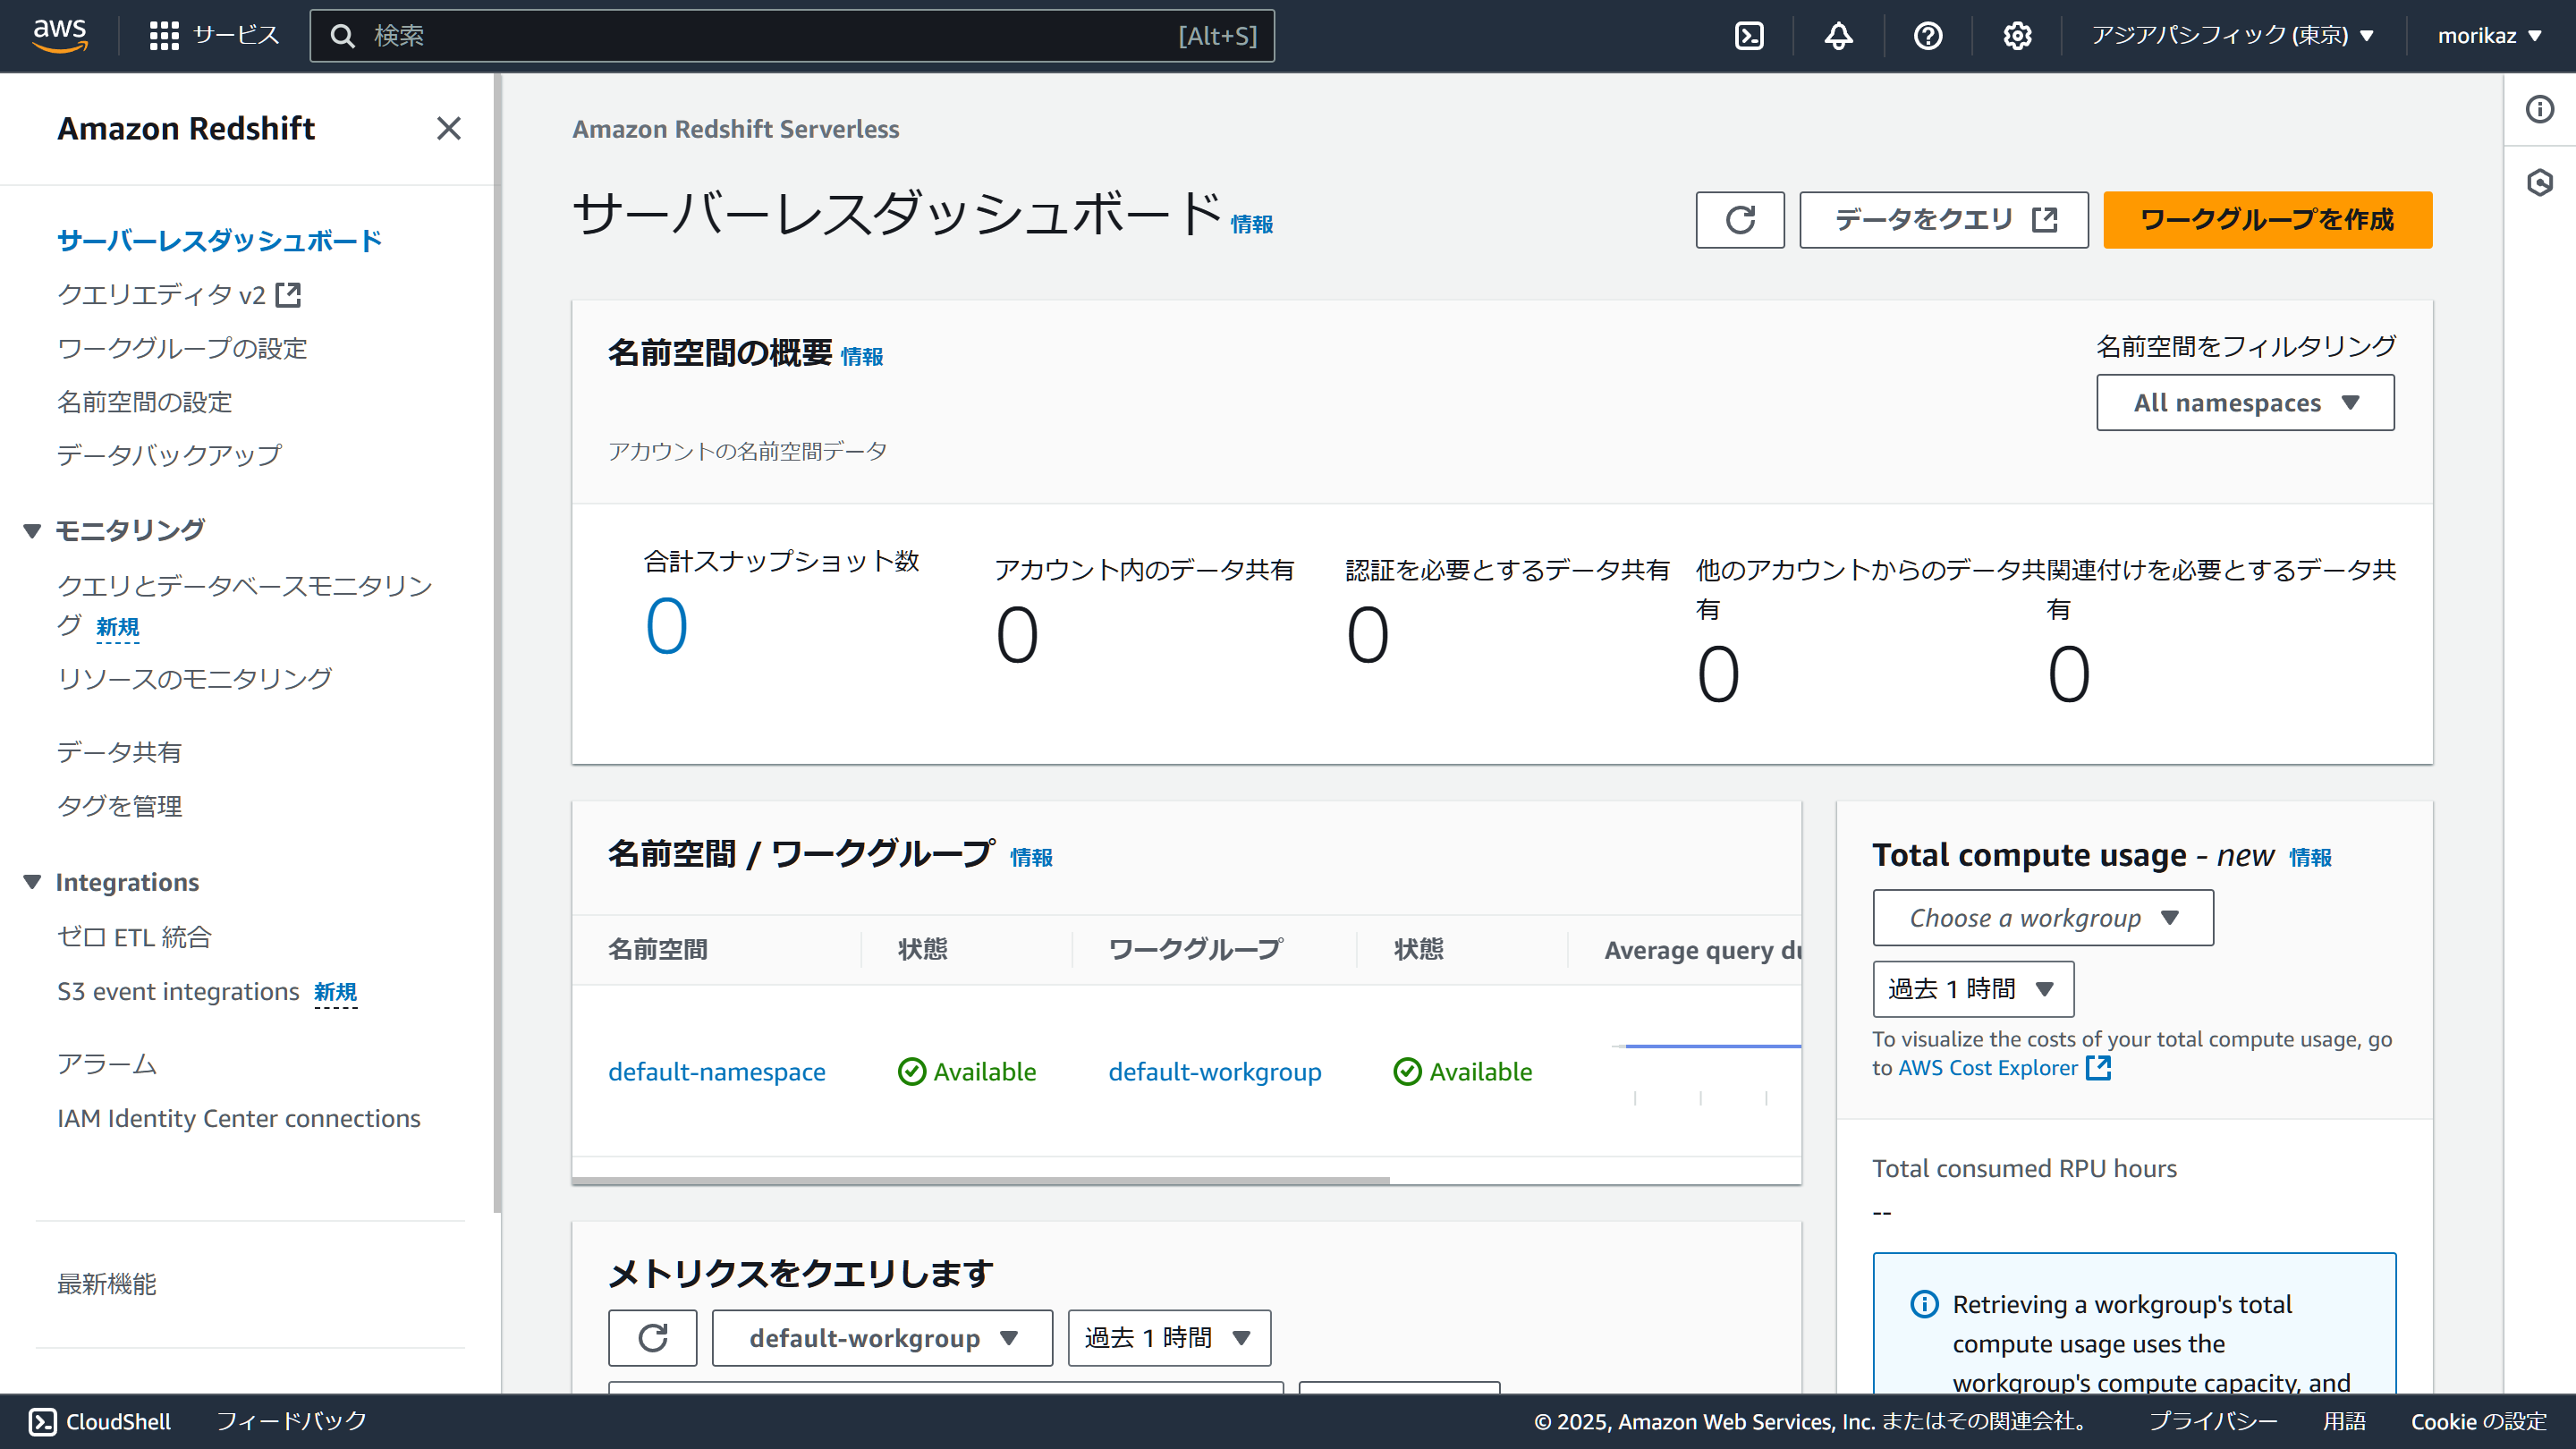This screenshot has width=2576, height=1449.
Task: Open the help question mark icon
Action: 1927,36
